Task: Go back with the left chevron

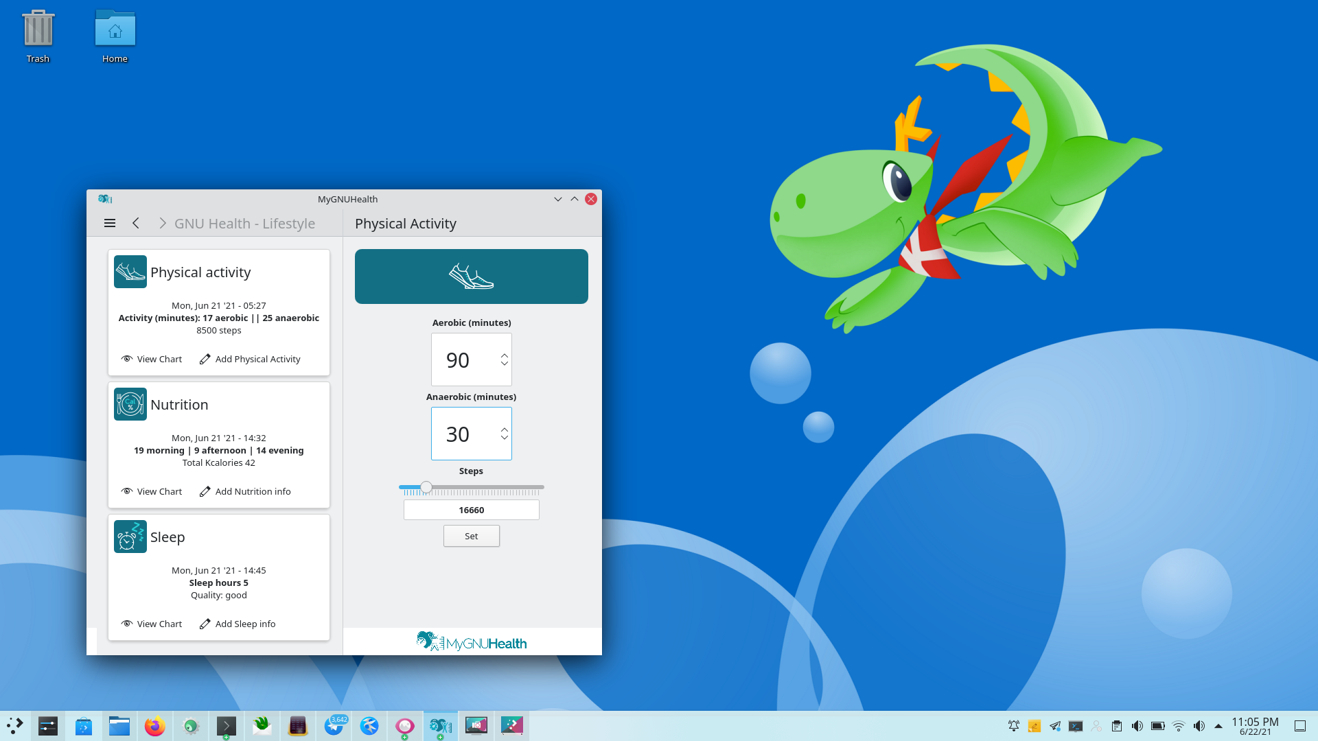Action: (136, 223)
